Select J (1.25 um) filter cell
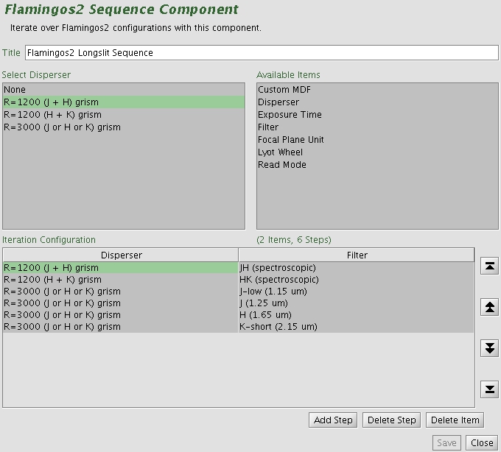Viewport: 501px width, 452px height. coord(357,303)
